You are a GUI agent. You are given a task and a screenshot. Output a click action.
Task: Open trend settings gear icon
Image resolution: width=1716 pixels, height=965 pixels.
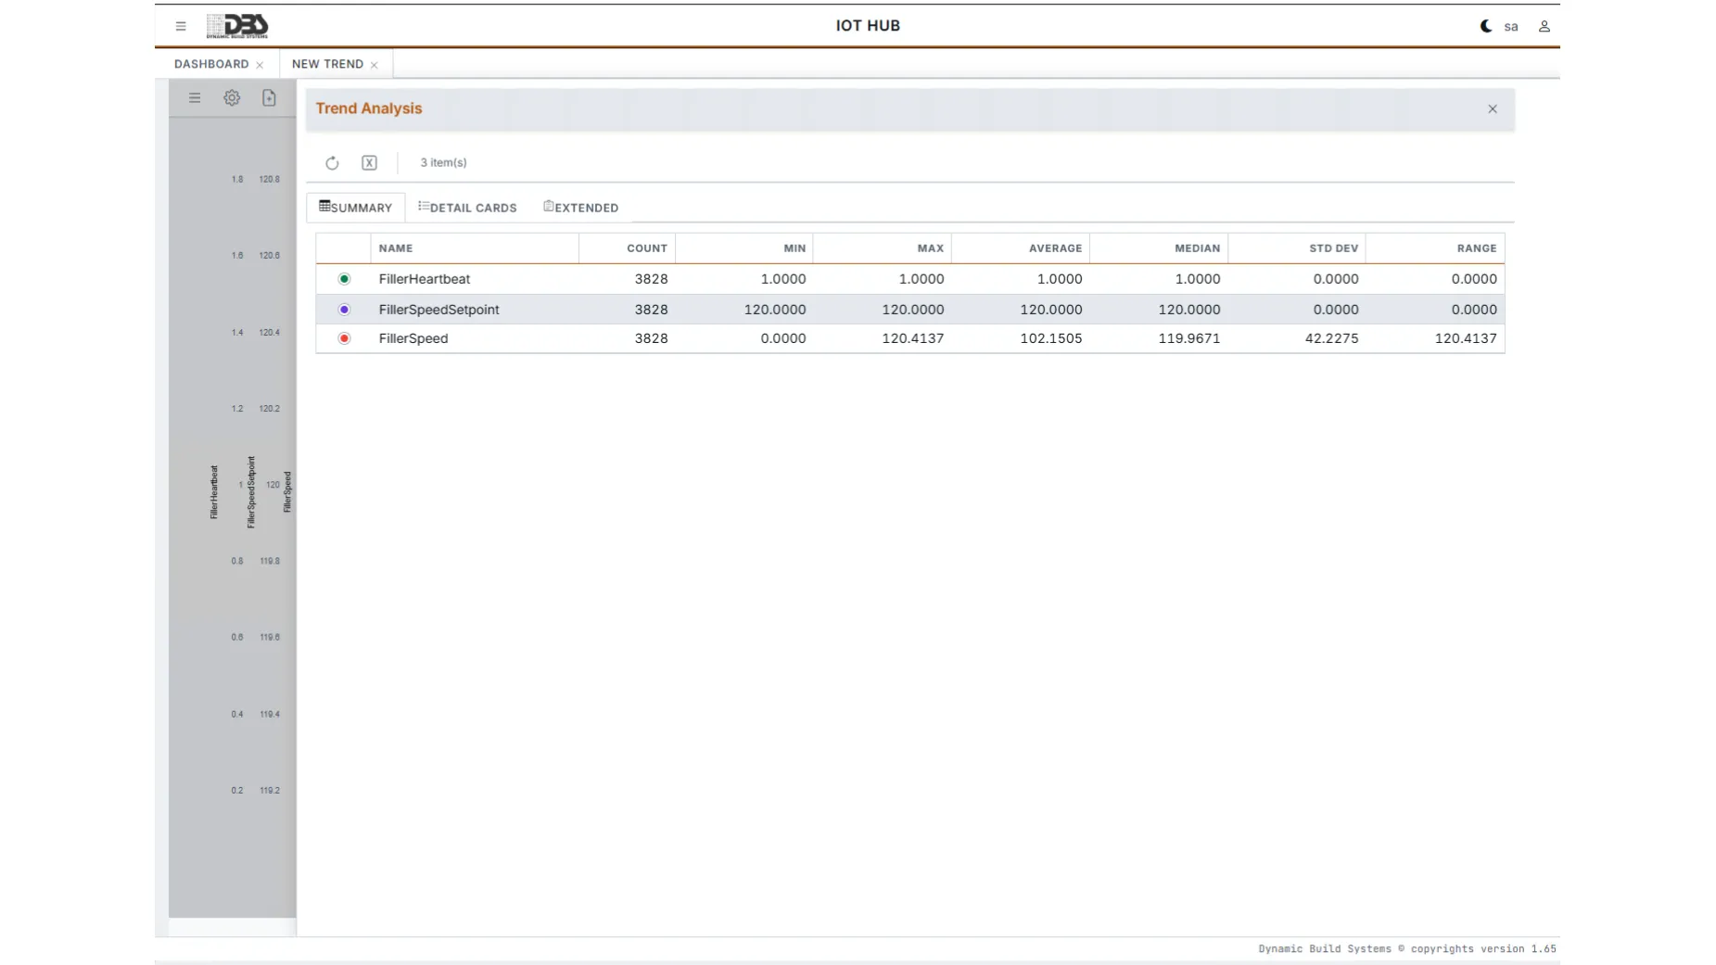pos(232,97)
